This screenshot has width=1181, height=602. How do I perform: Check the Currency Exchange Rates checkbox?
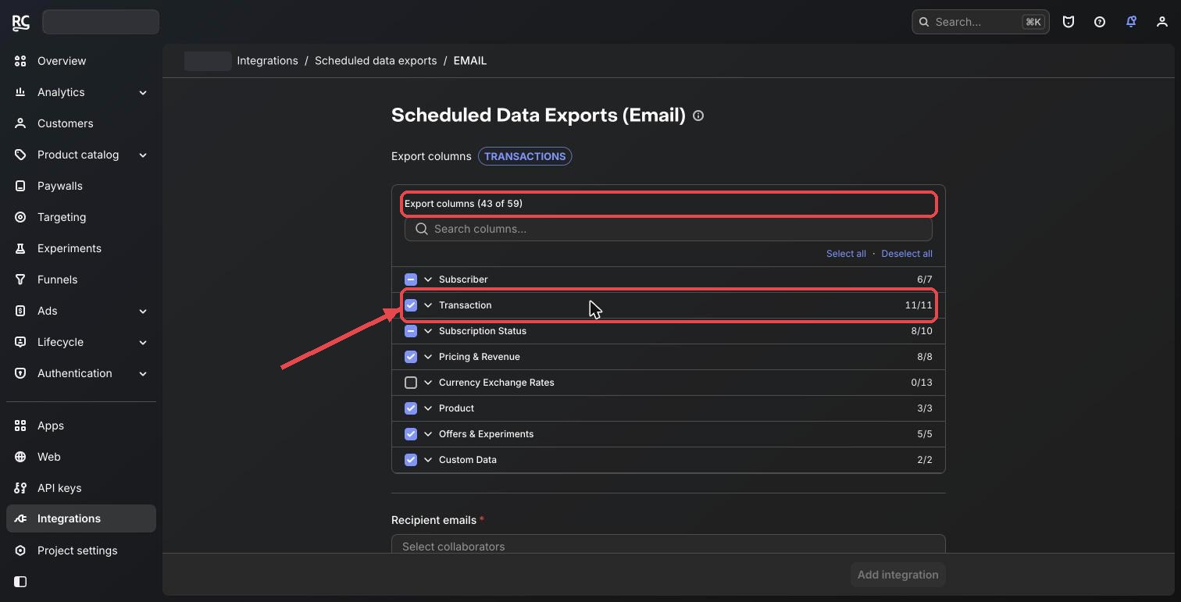pos(411,383)
